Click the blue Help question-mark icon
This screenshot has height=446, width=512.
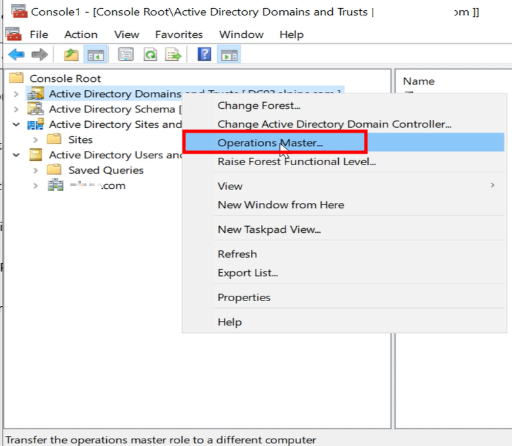tap(204, 54)
